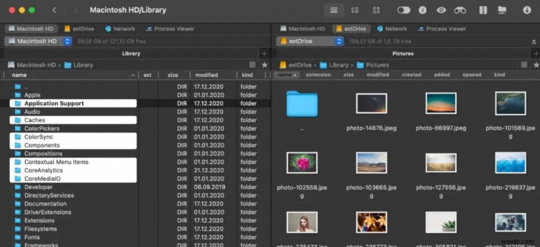Open the extDrive drive dropdown
The width and height of the screenshot is (540, 247).
tap(310, 41)
